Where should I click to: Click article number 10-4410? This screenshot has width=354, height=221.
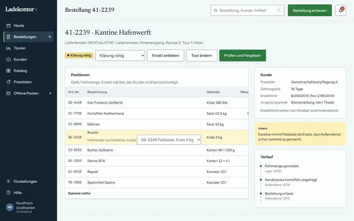75,103
